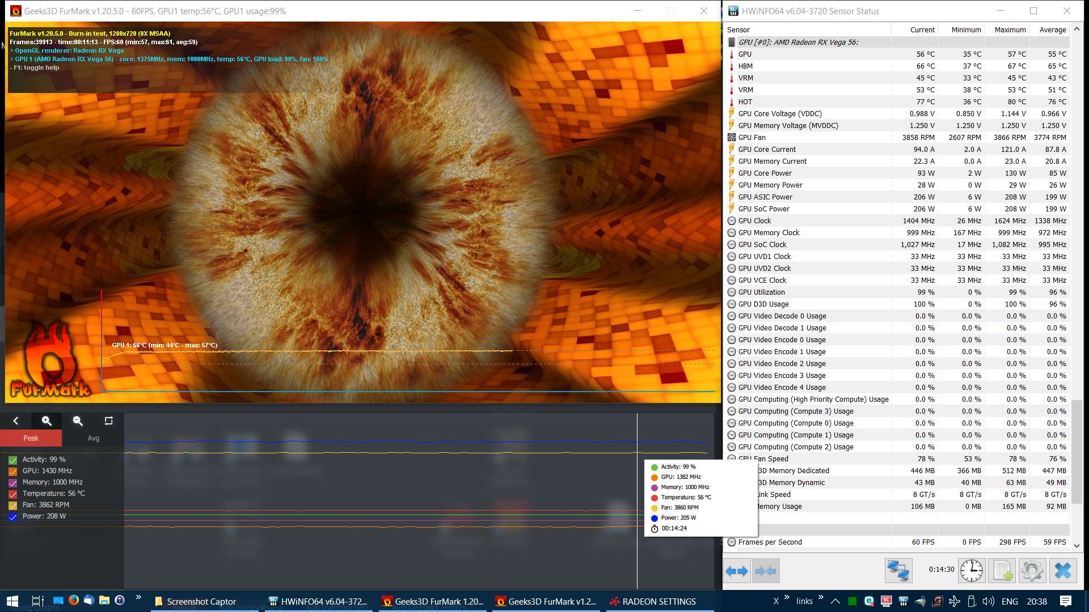Select the GPU SoC Clock row

click(897, 244)
